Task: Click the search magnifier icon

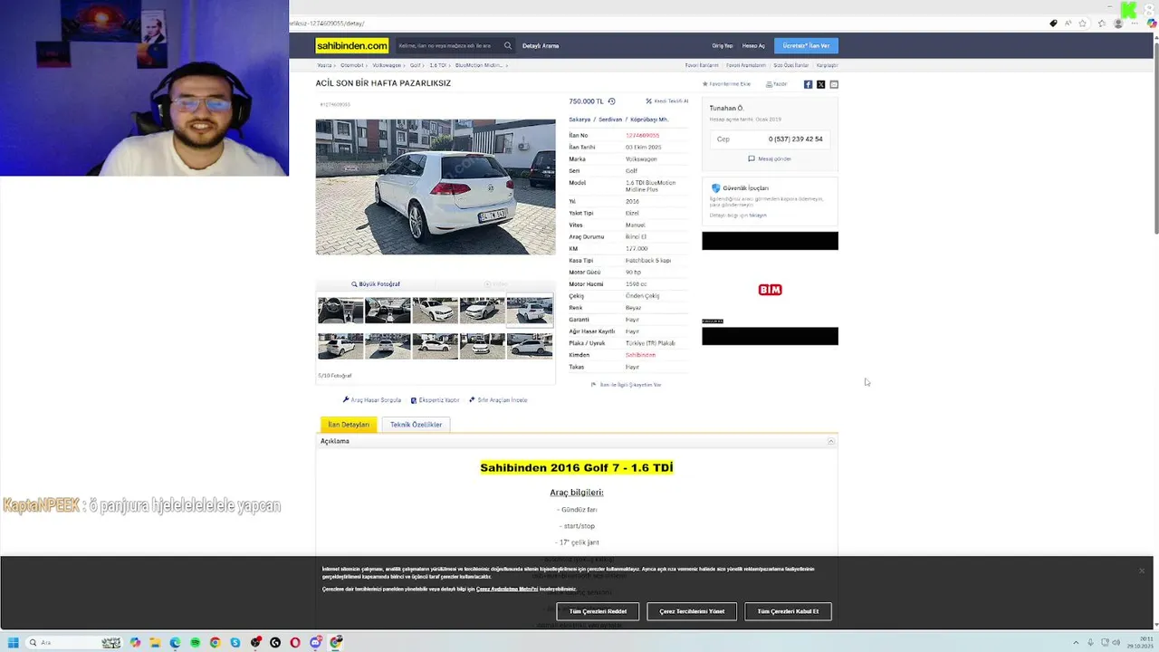Action: click(508, 45)
